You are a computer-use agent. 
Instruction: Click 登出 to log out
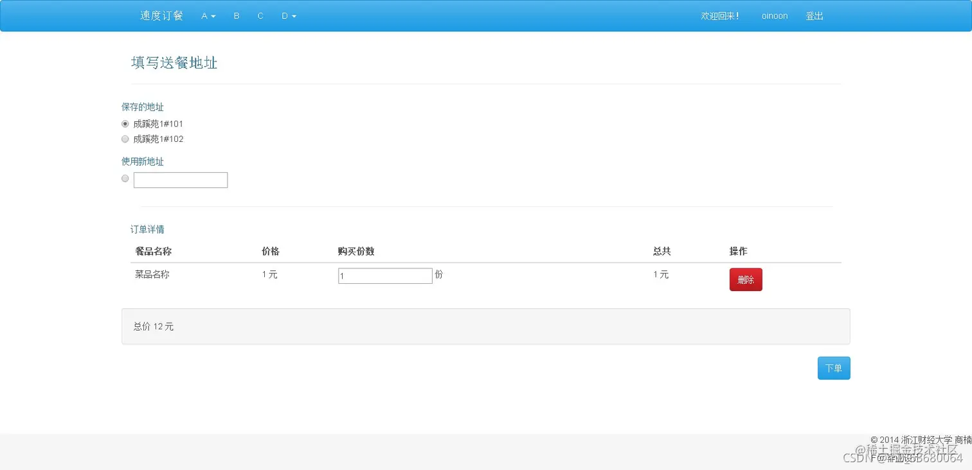815,16
